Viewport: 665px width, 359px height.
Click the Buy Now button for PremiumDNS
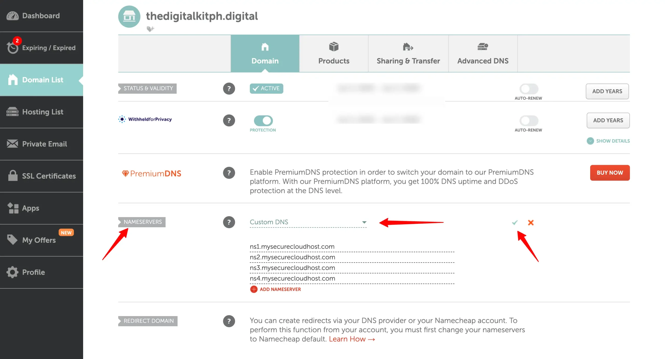[610, 173]
